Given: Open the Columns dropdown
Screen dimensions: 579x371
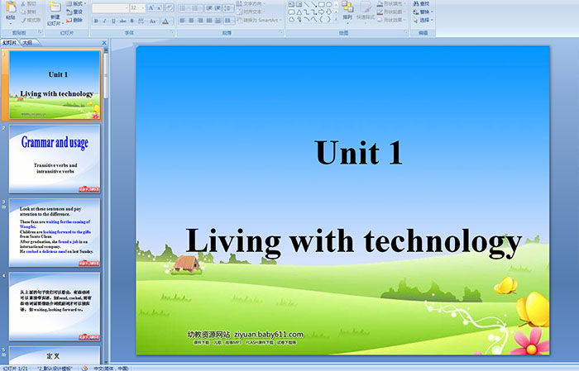Looking at the screenshot, I should coord(229,21).
